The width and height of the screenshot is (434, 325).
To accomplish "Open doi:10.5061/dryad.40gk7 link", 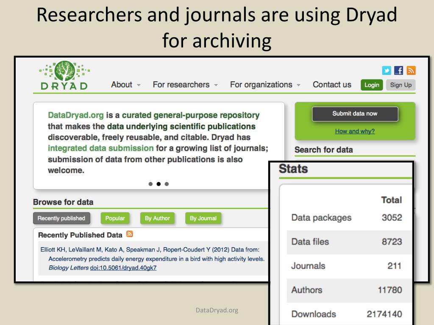I will pyautogui.click(x=123, y=268).
